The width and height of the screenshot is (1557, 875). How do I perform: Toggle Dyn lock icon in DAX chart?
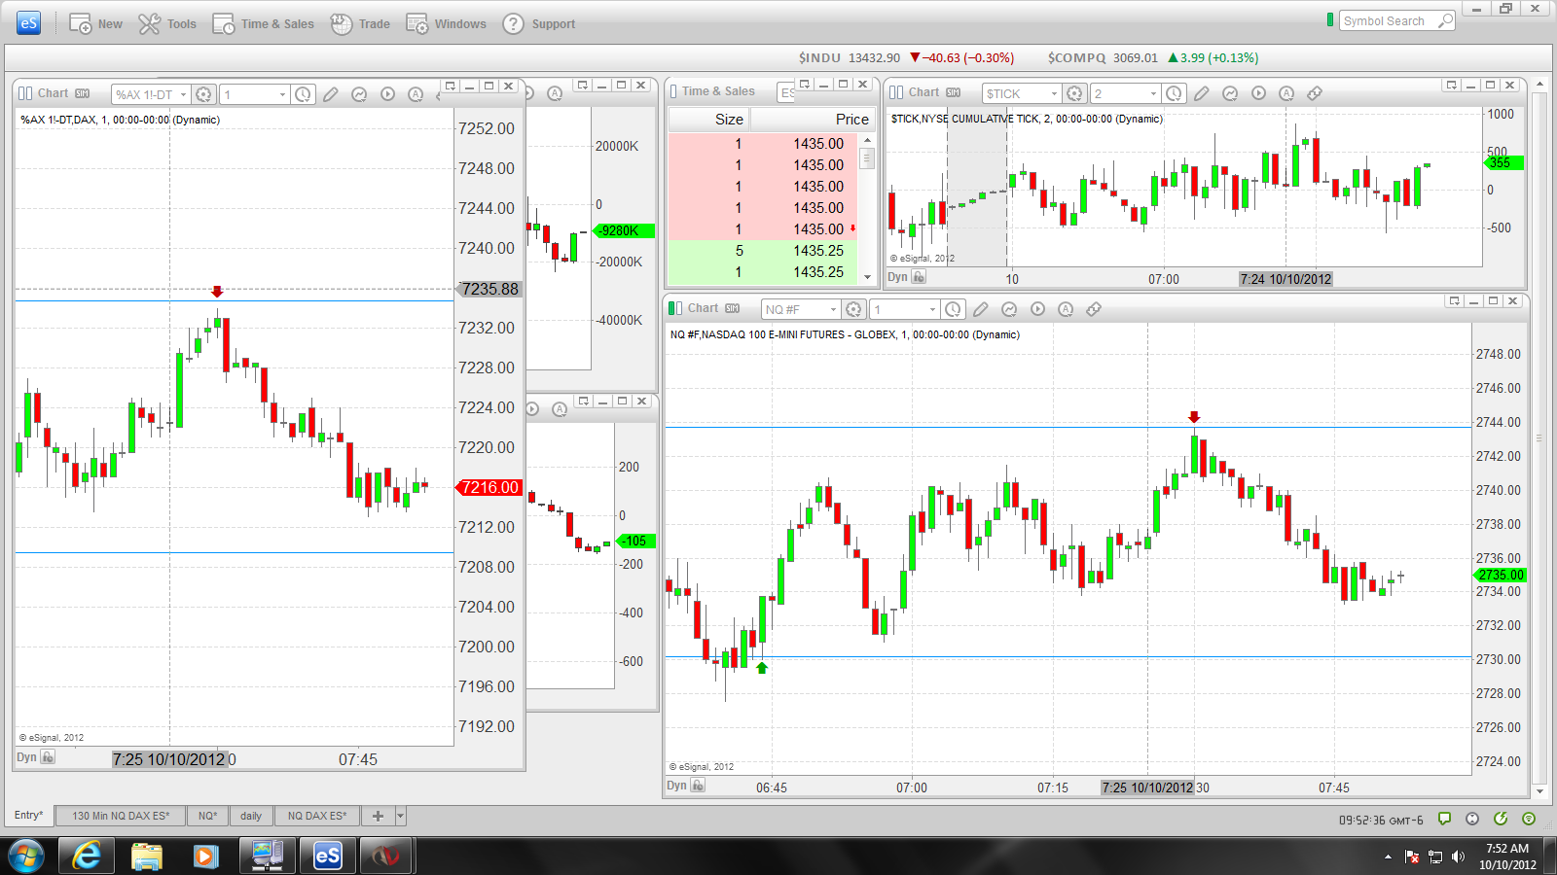(x=48, y=757)
